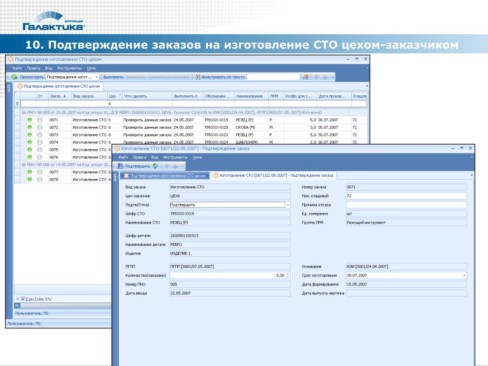Click the Количество(заказано) spinner arrows

point(288,275)
